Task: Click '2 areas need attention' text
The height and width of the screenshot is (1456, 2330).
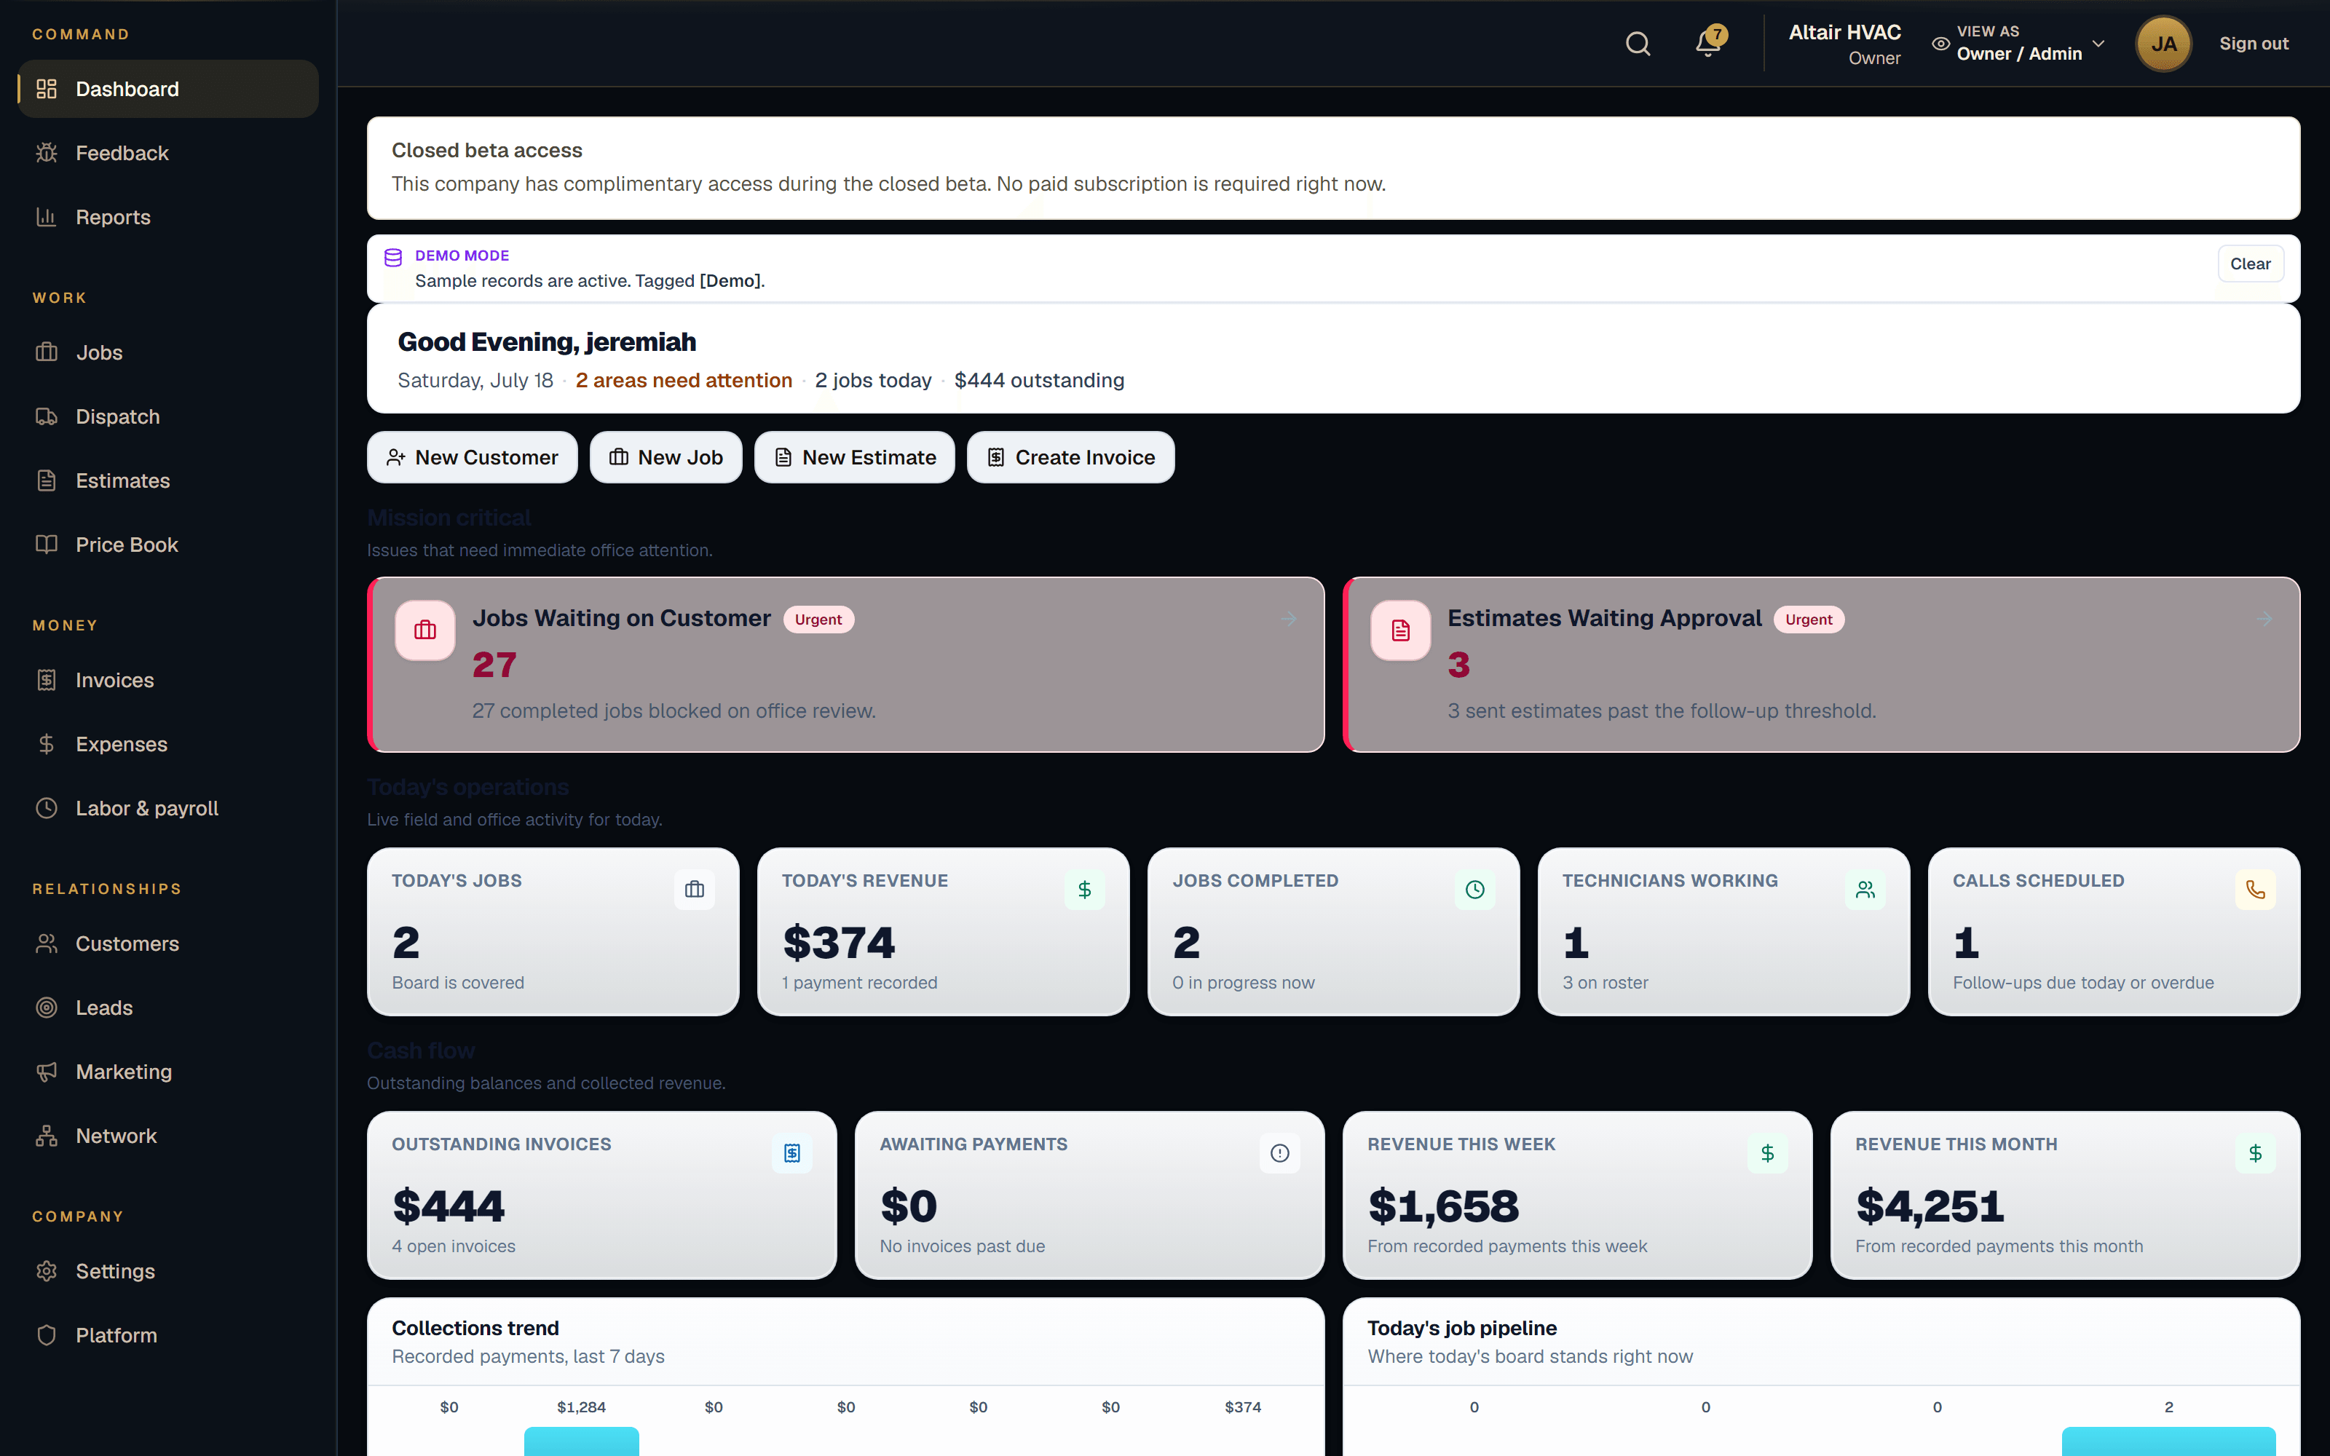Action: click(x=684, y=380)
